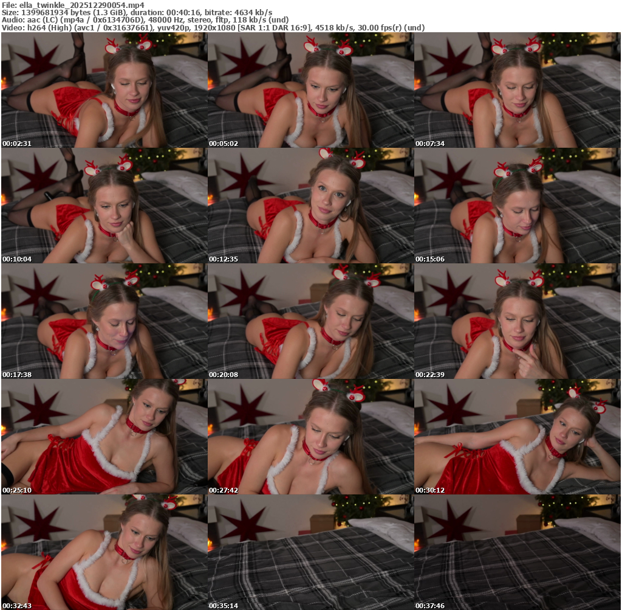Open the thumbnail at 00:30:12
Screen dimensions: 622x610
click(x=517, y=437)
